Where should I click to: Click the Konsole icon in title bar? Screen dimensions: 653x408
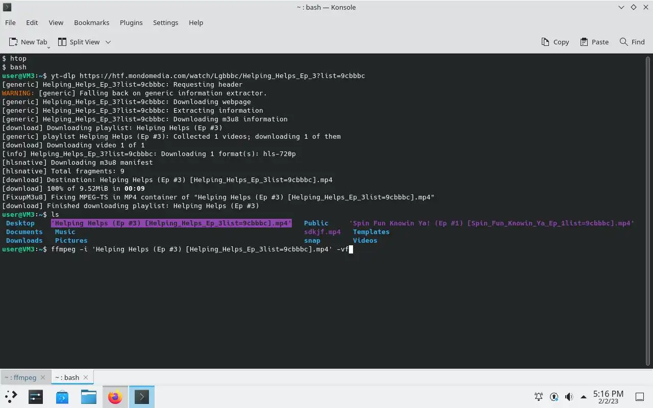pyautogui.click(x=7, y=7)
